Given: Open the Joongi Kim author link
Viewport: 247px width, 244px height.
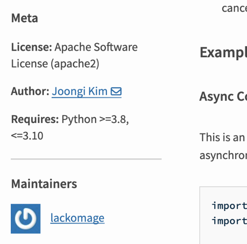Looking at the screenshot, I should point(80,91).
